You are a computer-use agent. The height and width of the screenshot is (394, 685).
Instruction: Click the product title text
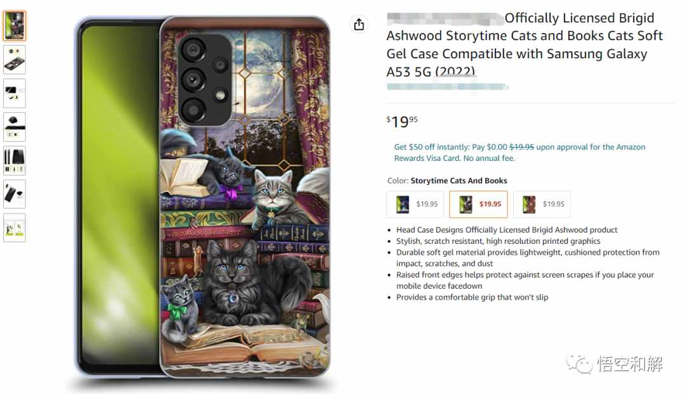525,44
